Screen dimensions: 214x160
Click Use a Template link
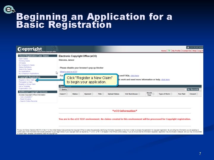(x=24, y=86)
